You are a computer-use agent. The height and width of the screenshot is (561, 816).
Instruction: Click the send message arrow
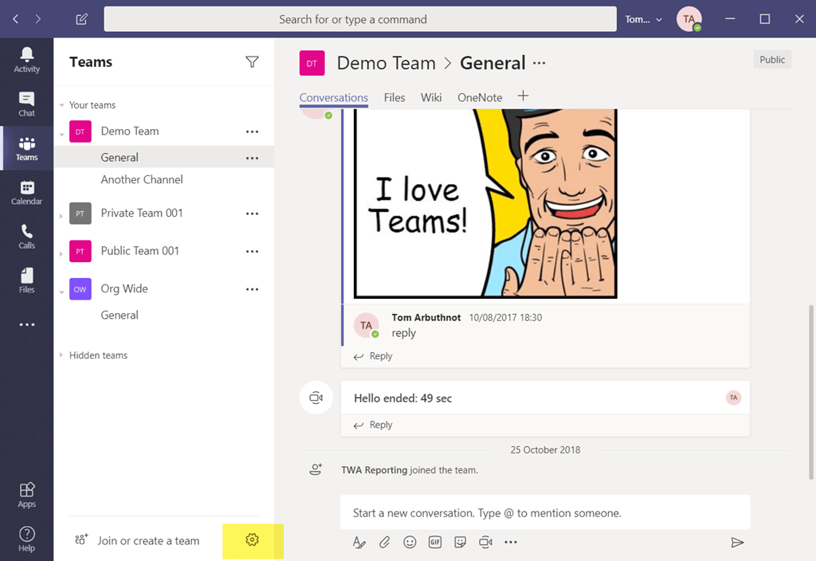pyautogui.click(x=737, y=542)
